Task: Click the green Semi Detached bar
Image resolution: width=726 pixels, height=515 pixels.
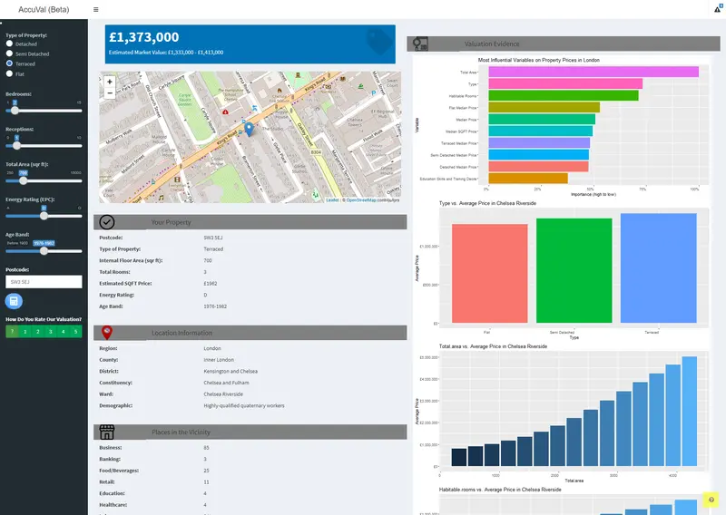Action: pos(574,271)
